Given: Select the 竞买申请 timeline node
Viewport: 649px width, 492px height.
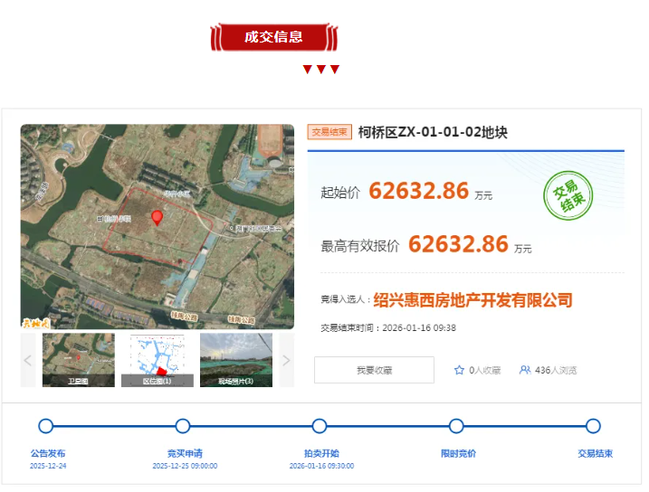Looking at the screenshot, I should tap(183, 426).
